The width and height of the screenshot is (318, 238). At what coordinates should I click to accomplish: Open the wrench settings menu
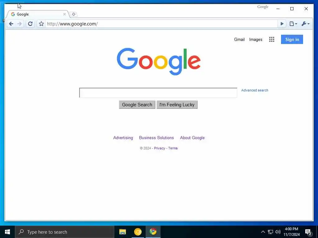[x=306, y=24]
